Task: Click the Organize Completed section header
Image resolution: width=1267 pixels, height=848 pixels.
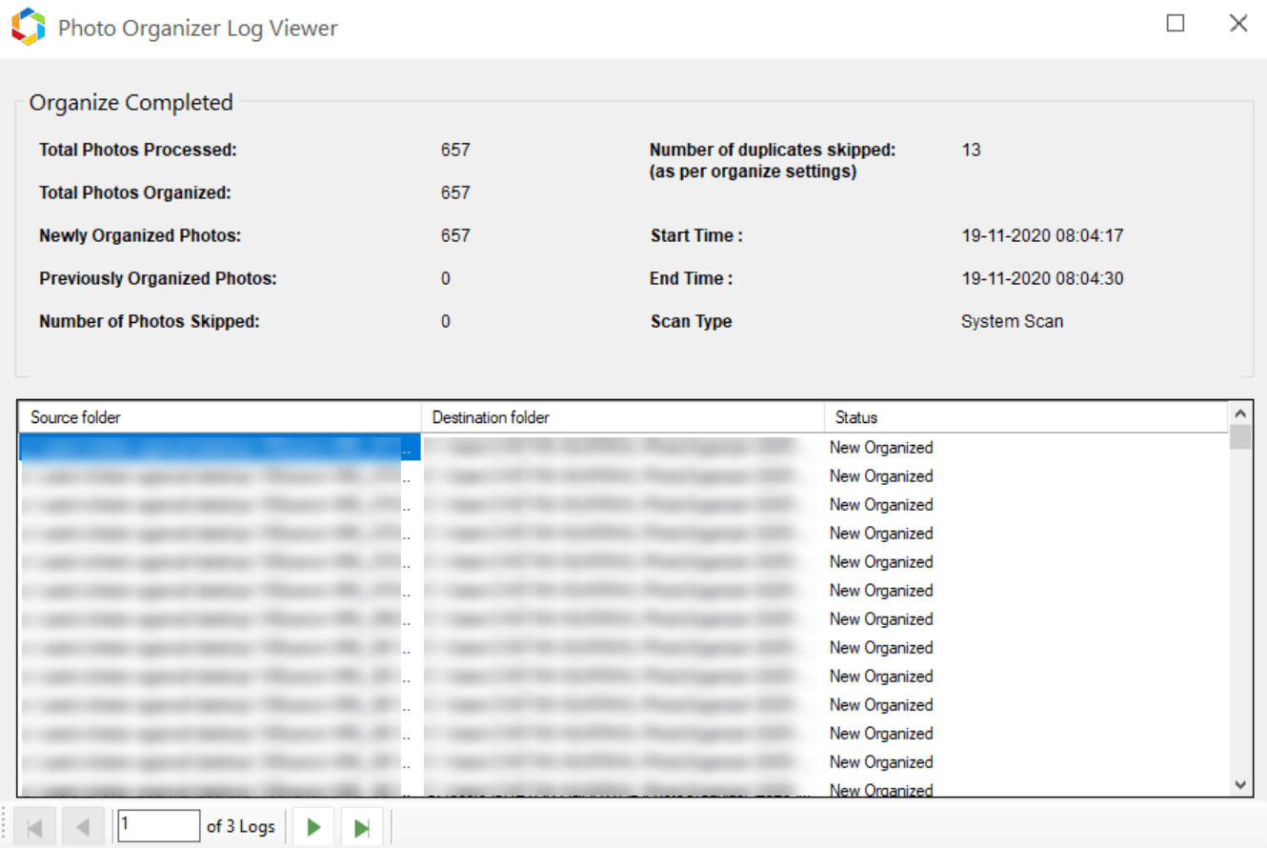Action: tap(131, 102)
